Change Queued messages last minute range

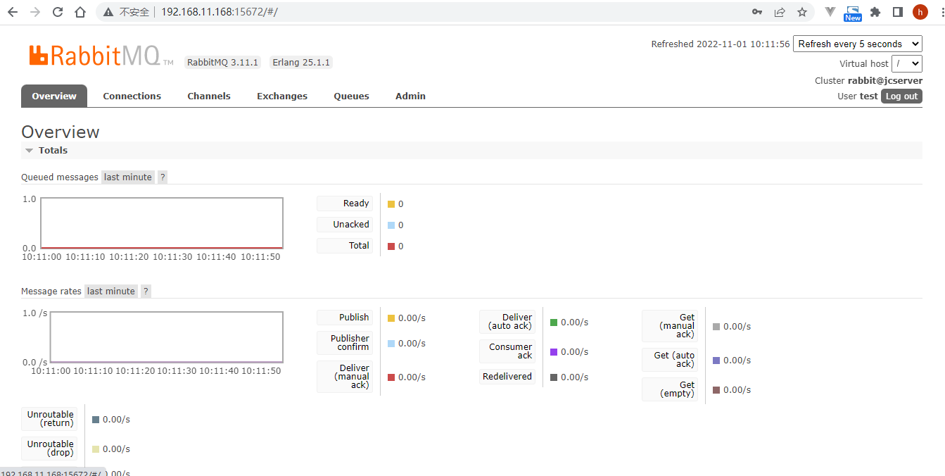pos(127,177)
